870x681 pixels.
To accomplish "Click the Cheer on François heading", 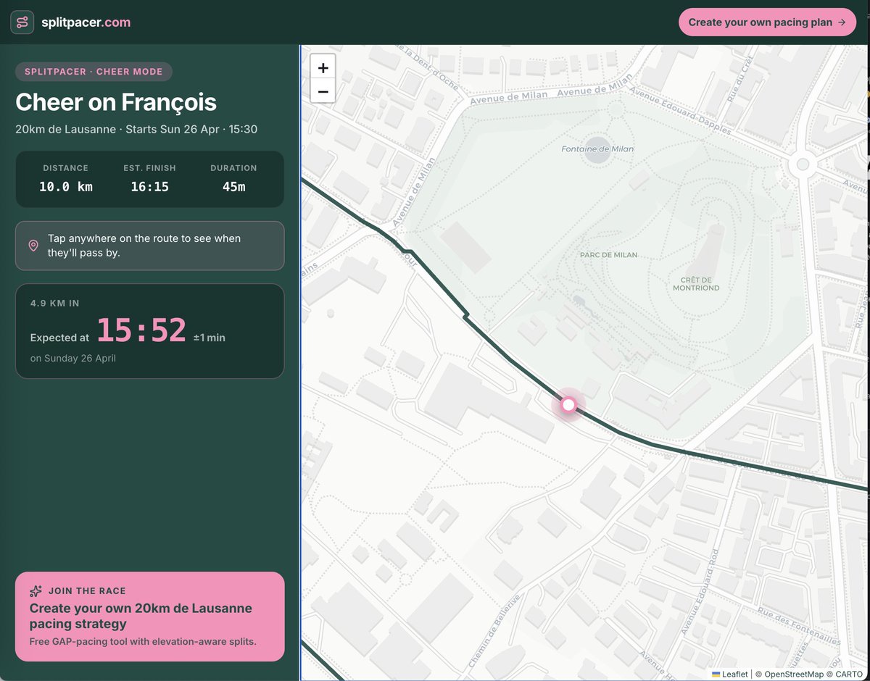I will coord(116,102).
